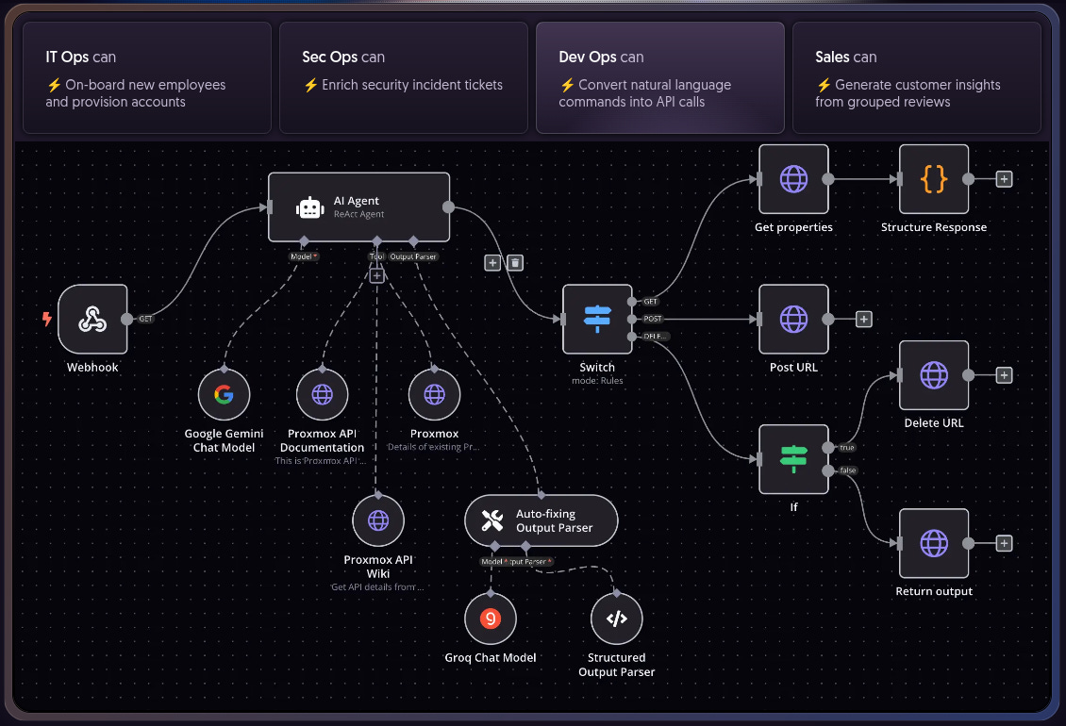The height and width of the screenshot is (726, 1066).
Task: Open the Proxmox API Wiki node
Action: tap(377, 520)
